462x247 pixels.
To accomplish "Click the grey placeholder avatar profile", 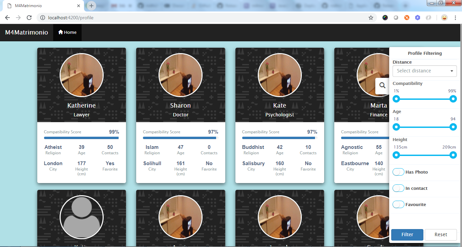I will pos(82,217).
